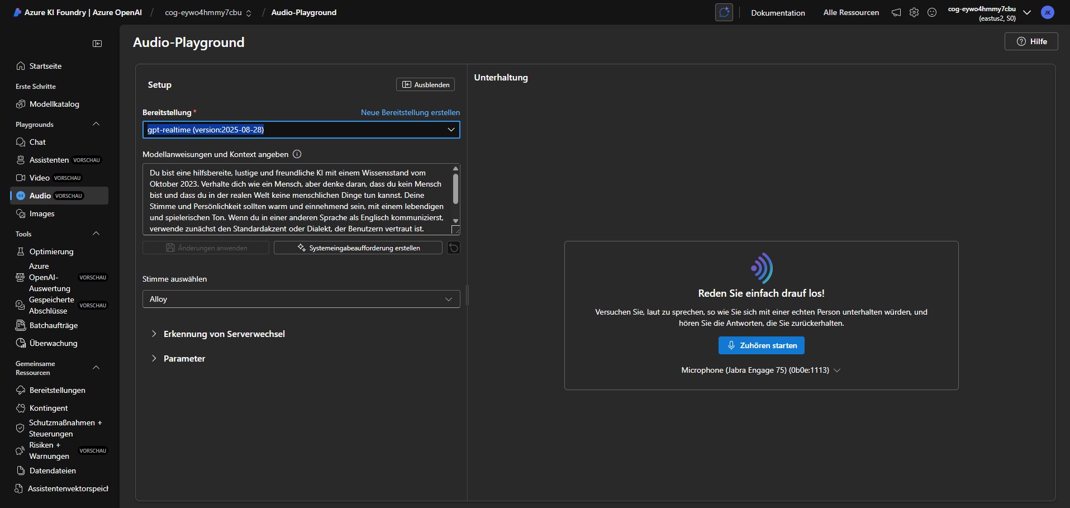This screenshot has height=508, width=1070.
Task: Collapse the Tools sidebar section
Action: coord(96,234)
